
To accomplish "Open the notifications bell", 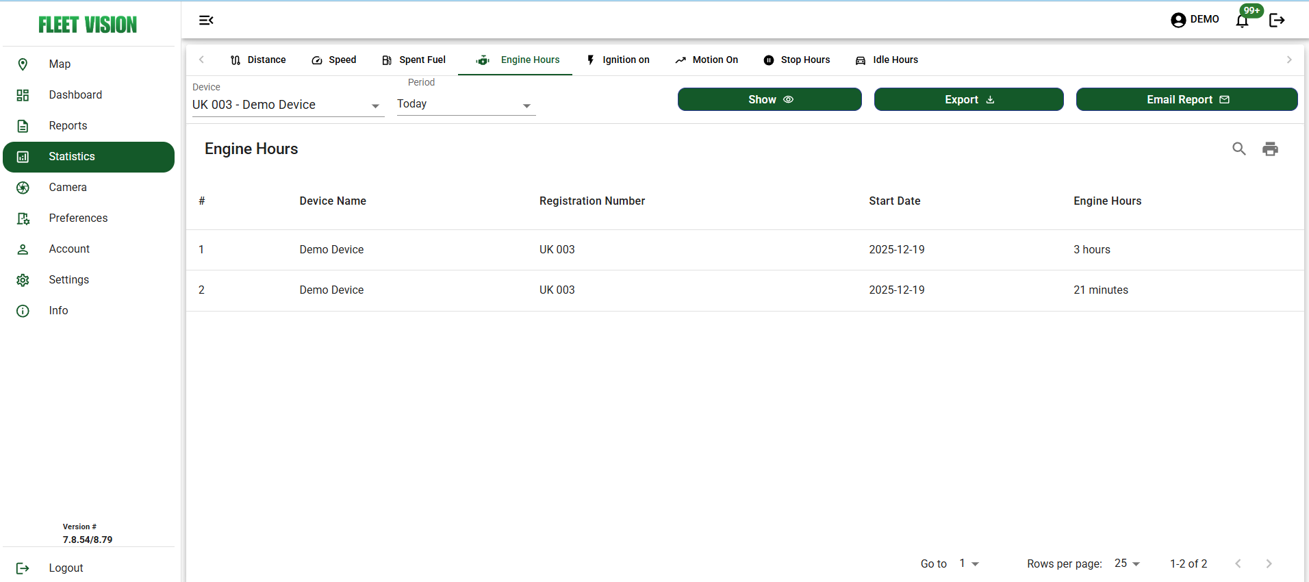I will click(x=1242, y=21).
